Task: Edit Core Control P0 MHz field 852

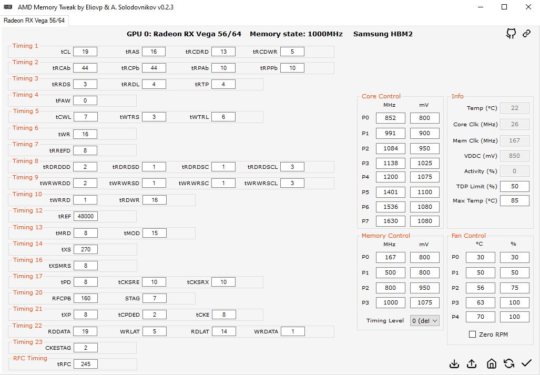Action: click(x=391, y=118)
